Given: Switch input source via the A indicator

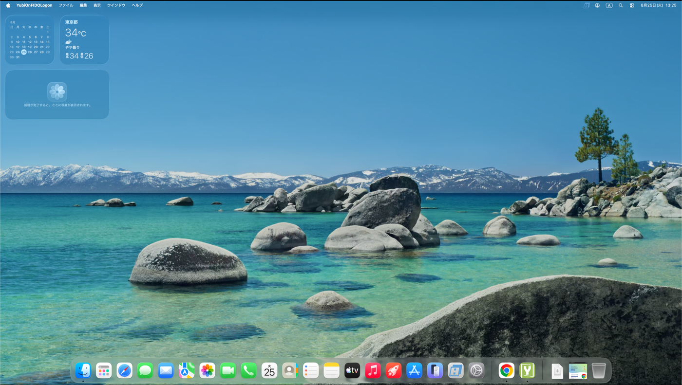Looking at the screenshot, I should click(609, 5).
